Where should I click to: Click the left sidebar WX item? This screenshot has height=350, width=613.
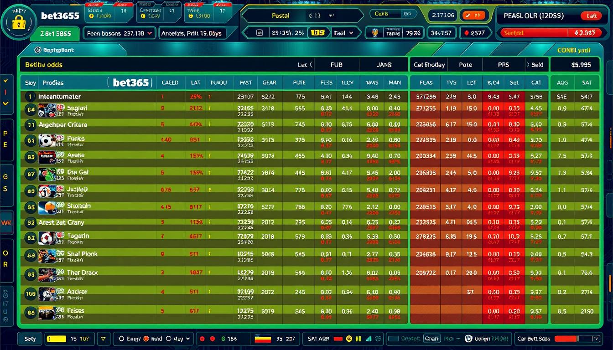point(6,223)
